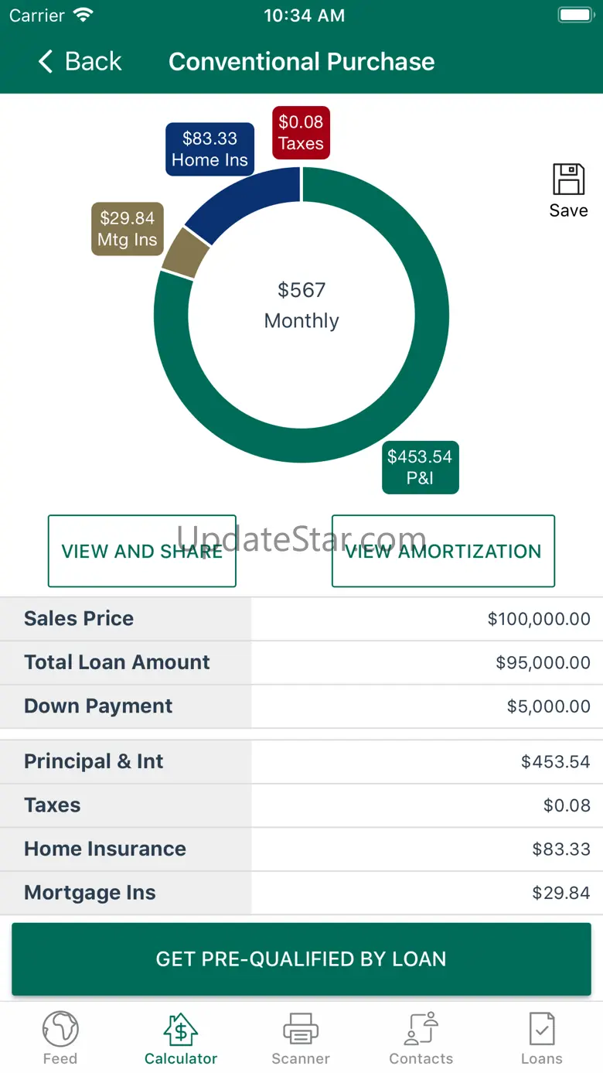Viewport: 603px width, 1073px height.
Task: Select the Calculator house icon
Action: click(x=181, y=1030)
